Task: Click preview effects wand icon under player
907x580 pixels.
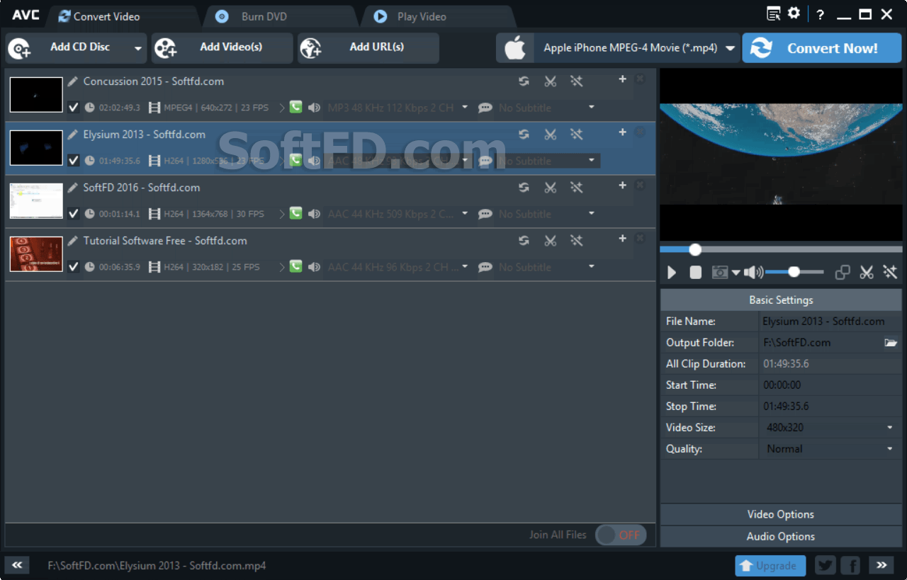Action: 891,272
